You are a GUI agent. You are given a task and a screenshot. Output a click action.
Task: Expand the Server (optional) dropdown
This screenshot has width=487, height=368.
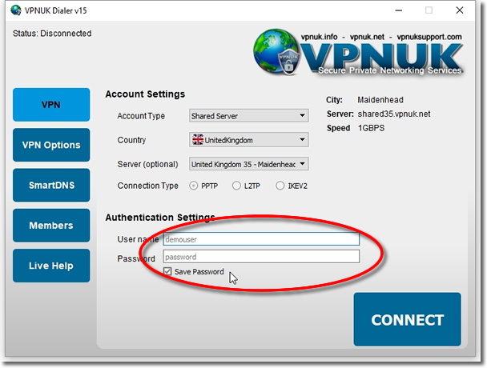(249, 164)
